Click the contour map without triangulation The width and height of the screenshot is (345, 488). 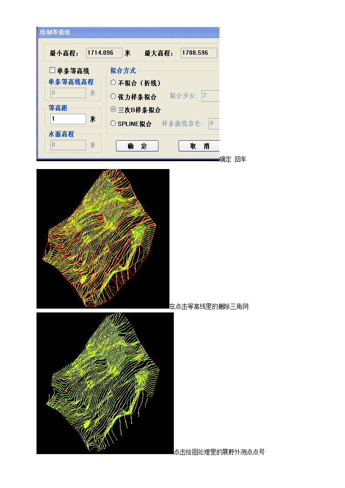click(105, 383)
